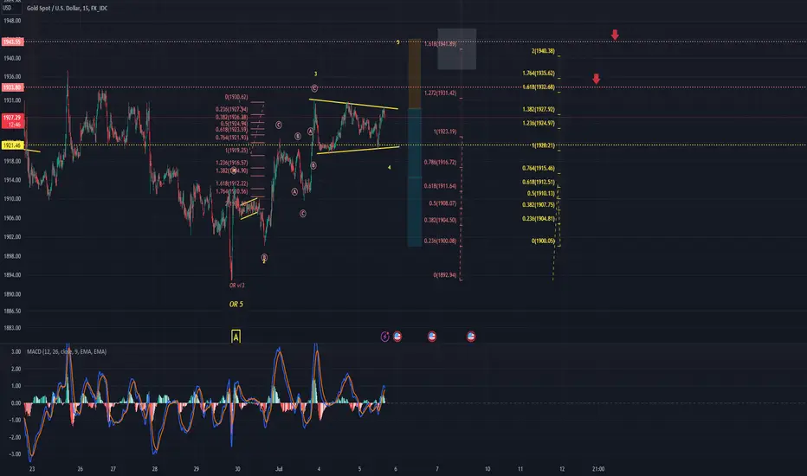This screenshot has width=807, height=476.
Task: Select the red down arrow above the 1933.80 line
Action: [x=596, y=79]
